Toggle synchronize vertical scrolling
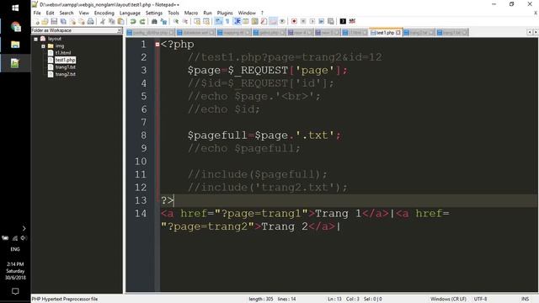The height and width of the screenshot is (303, 539). point(197,22)
